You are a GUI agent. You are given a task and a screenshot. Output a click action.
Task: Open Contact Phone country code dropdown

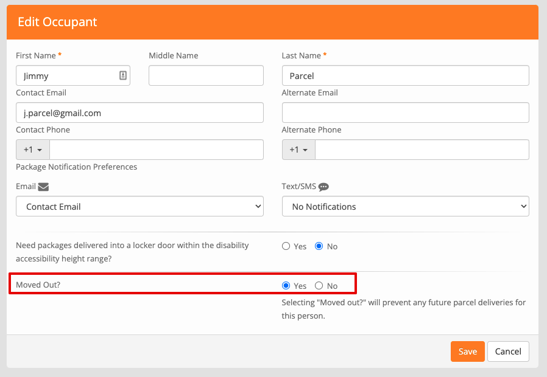point(33,150)
